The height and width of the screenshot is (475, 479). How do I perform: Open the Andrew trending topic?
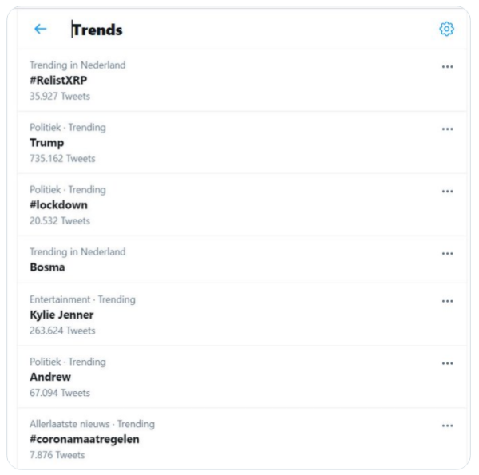pyautogui.click(x=50, y=377)
